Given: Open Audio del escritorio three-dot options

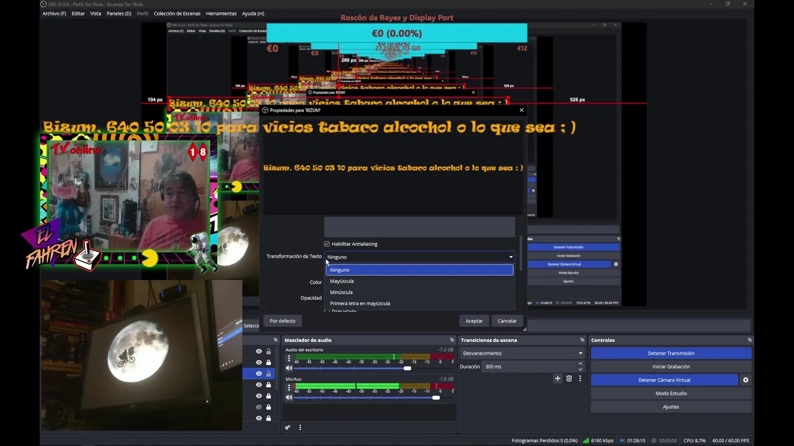Looking at the screenshot, I should pos(288,359).
